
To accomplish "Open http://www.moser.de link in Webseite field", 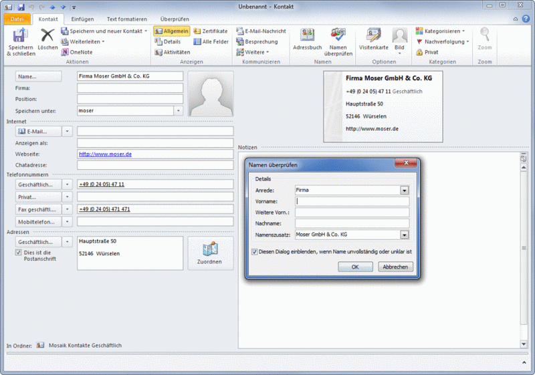I will [x=106, y=154].
